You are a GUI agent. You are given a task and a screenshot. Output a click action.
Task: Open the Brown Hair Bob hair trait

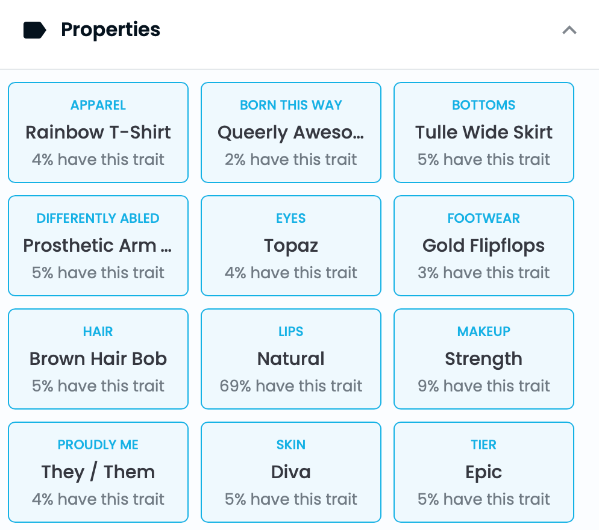98,359
